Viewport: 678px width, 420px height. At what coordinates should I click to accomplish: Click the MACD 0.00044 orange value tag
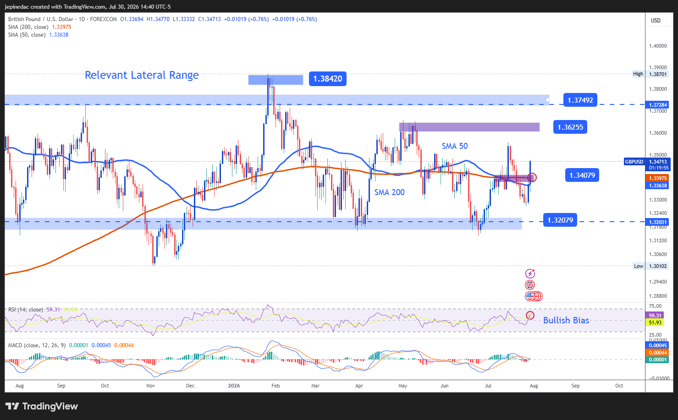(657, 353)
